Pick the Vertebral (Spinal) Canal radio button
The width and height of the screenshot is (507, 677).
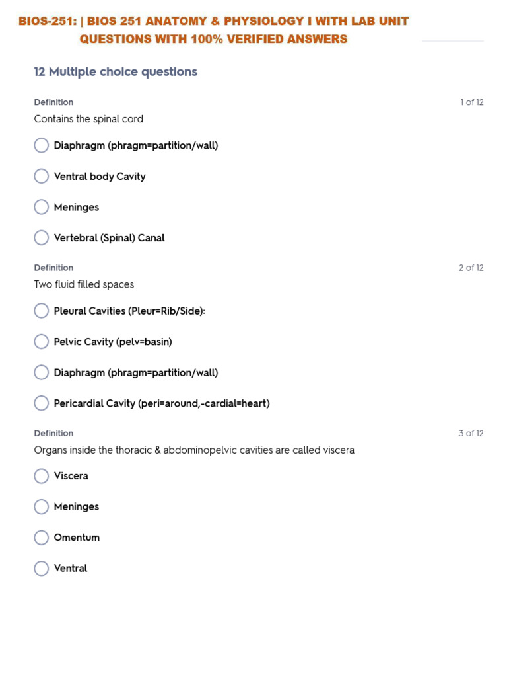point(42,238)
